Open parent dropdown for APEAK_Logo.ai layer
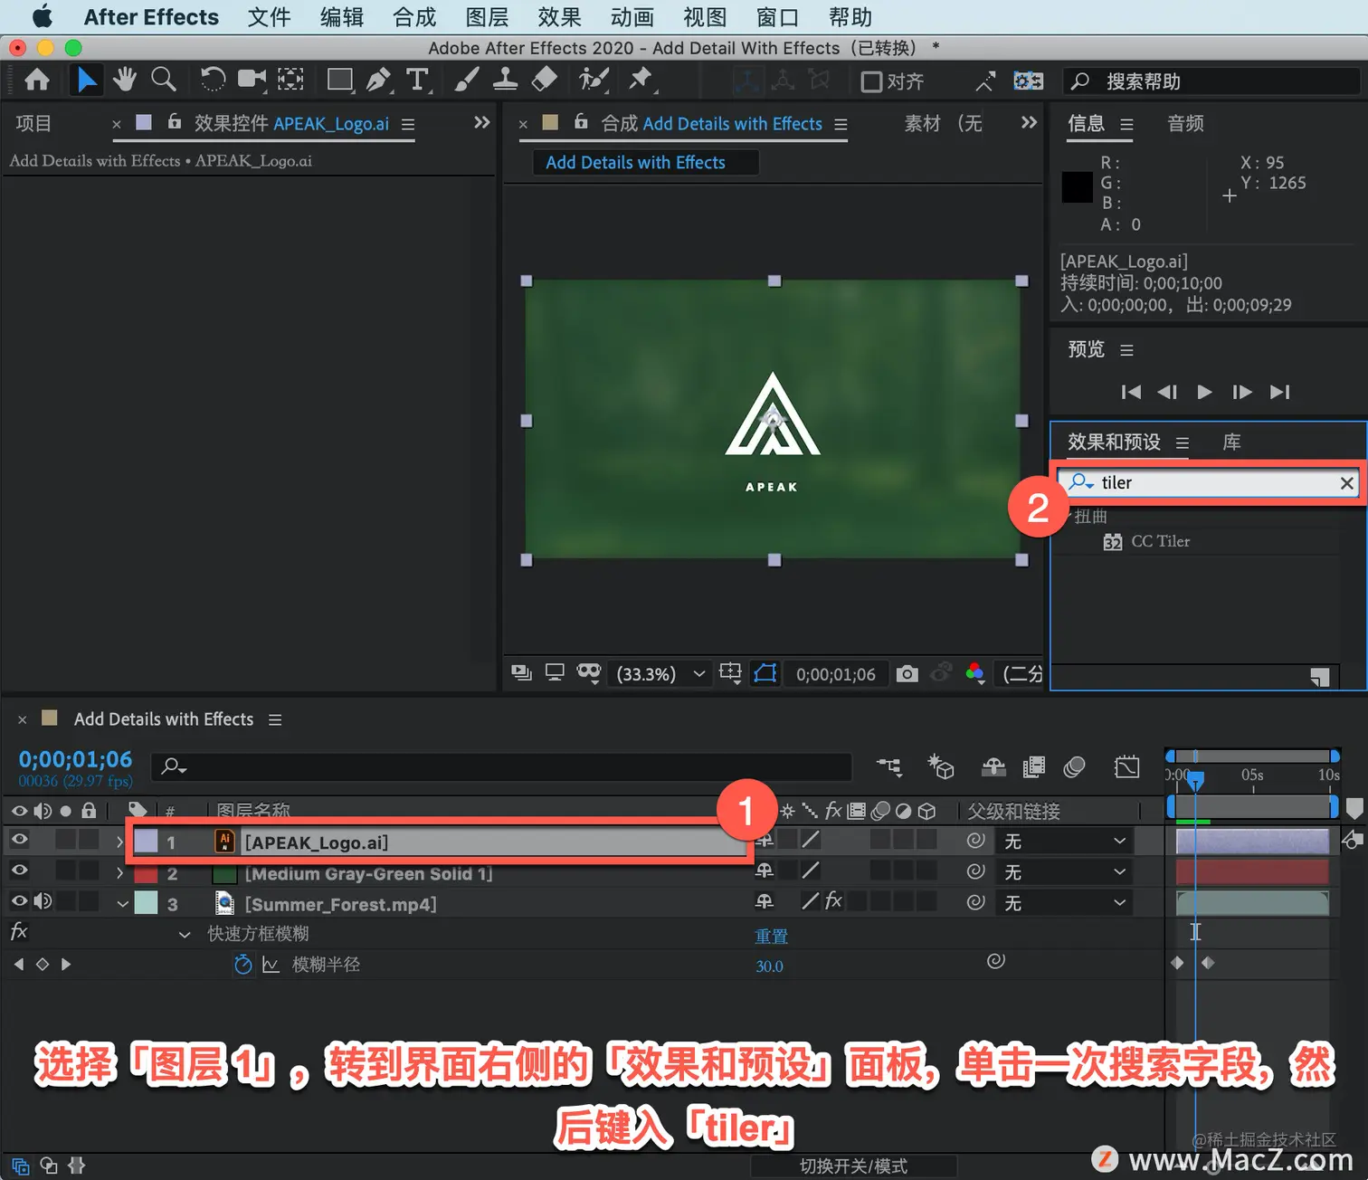 point(1065,842)
